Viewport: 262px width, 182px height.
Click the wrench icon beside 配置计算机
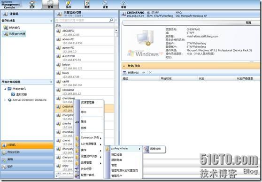[77, 175]
